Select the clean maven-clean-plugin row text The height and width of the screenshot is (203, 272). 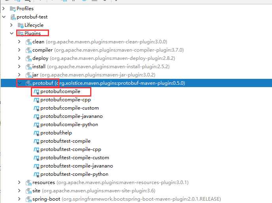coord(100,42)
